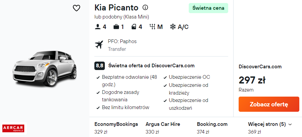Click 'Razem' label under the price
The image size is (302, 137).
pos(246,90)
